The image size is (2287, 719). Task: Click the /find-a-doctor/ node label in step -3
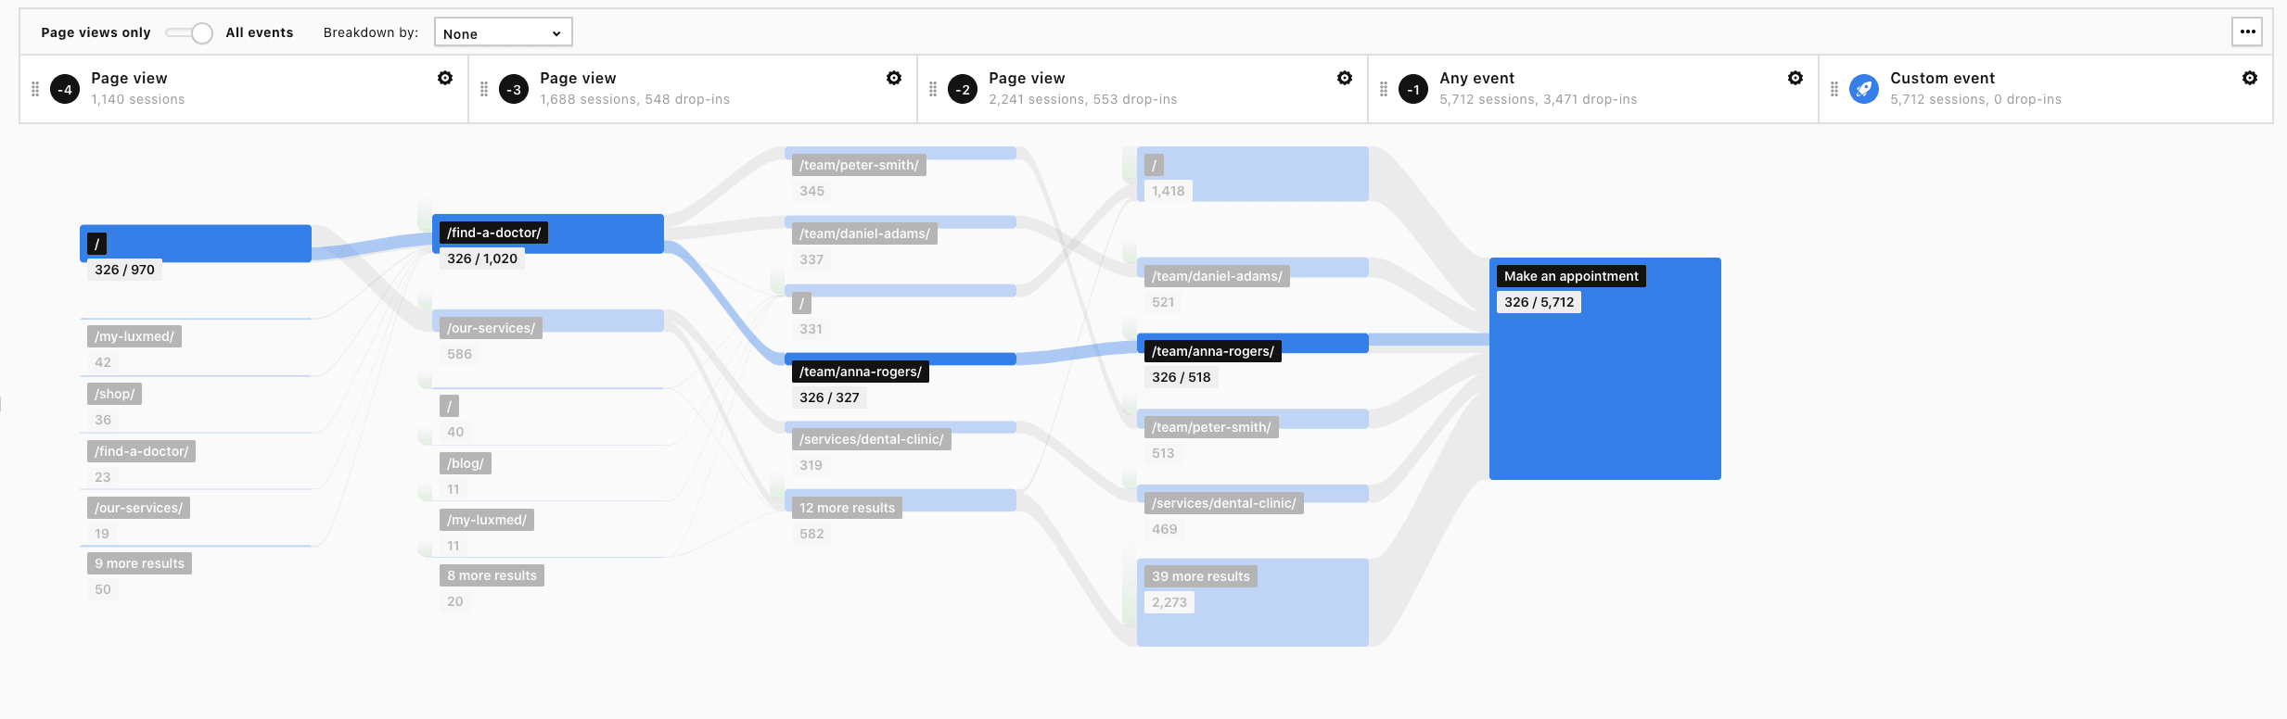pos(493,233)
